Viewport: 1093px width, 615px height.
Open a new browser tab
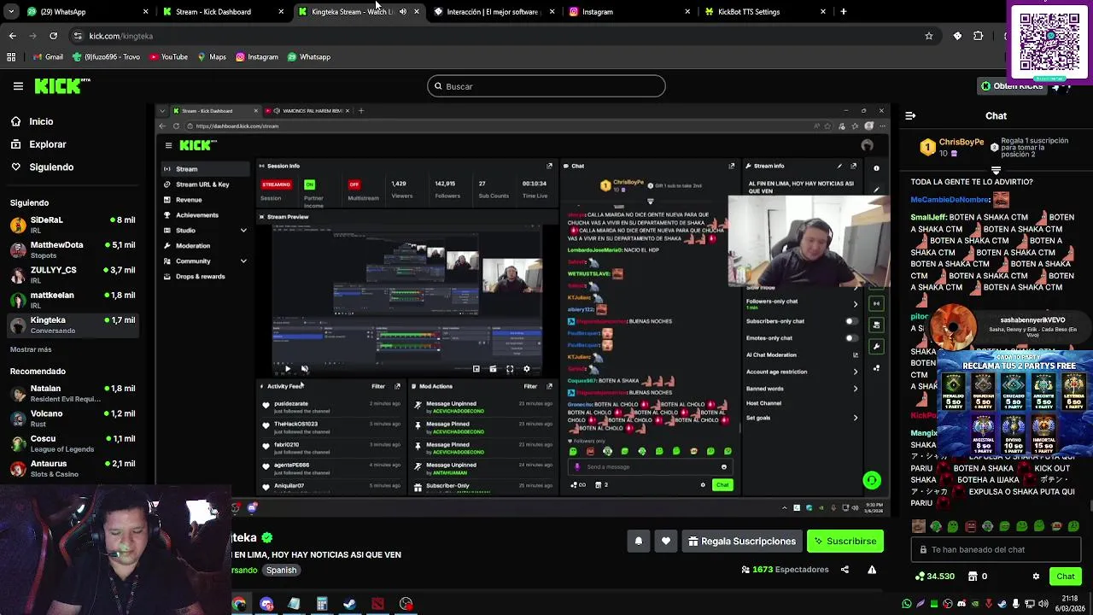[x=844, y=12]
